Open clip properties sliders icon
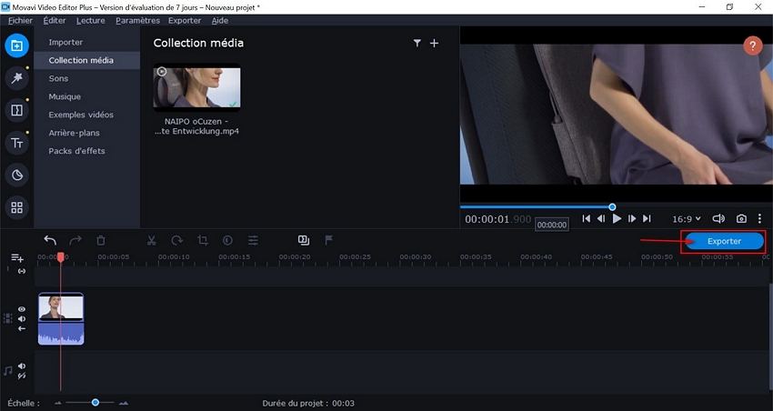 click(253, 240)
